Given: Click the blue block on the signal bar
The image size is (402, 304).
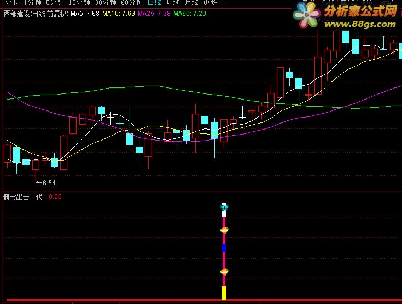Looking at the screenshot, I should click(x=224, y=248).
